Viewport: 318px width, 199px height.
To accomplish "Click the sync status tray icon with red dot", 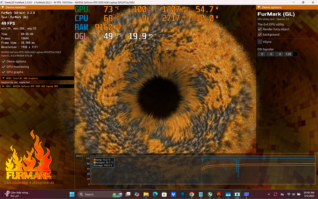I will (275, 194).
